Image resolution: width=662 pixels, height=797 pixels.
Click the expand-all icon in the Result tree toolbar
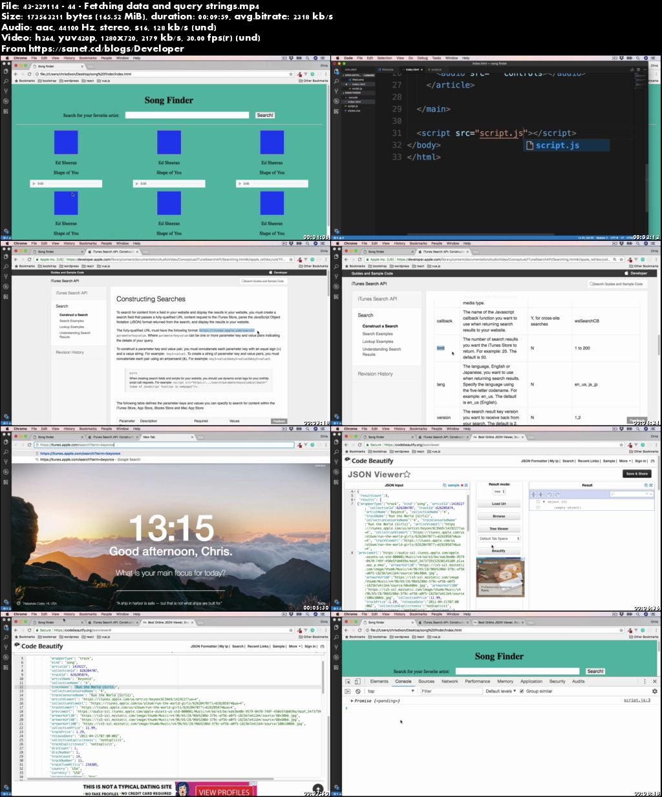coord(533,495)
